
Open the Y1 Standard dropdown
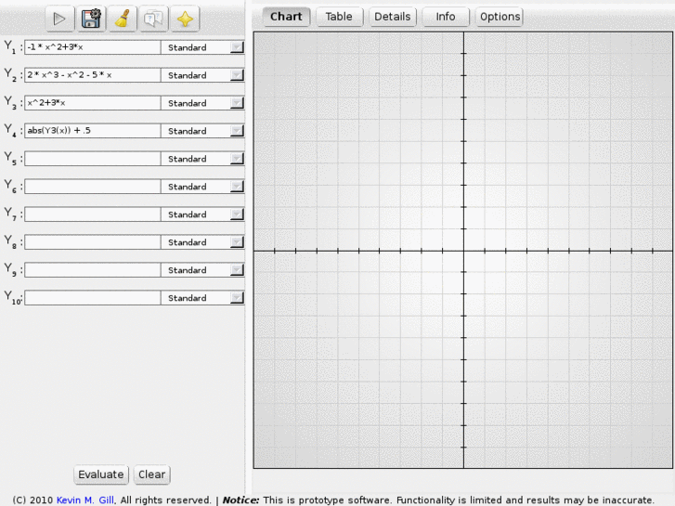[202, 47]
